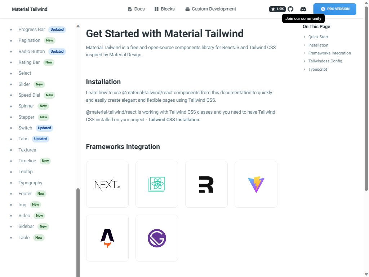Open the Docs section
This screenshot has width=369, height=277.
tap(136, 9)
